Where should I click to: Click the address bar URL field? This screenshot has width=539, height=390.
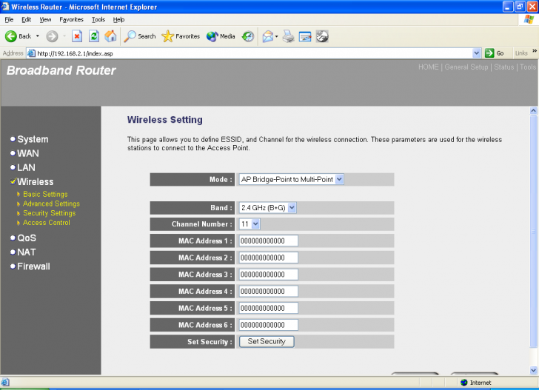click(x=254, y=53)
